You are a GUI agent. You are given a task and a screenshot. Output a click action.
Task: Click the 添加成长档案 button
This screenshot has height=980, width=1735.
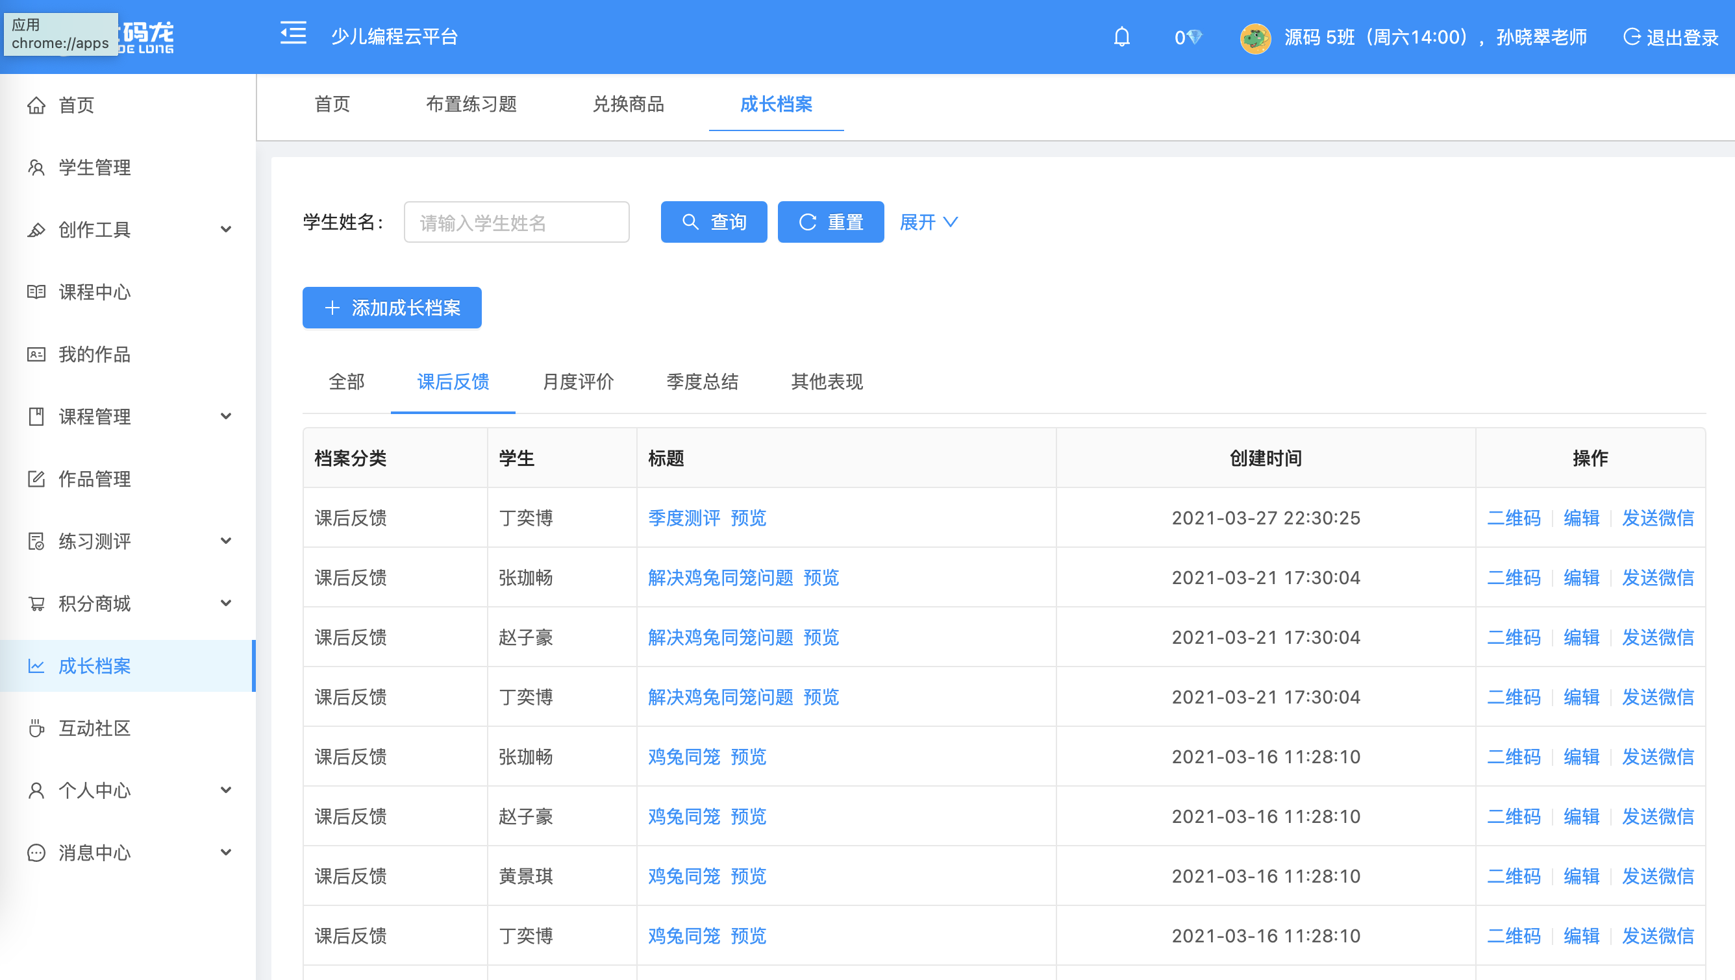point(392,308)
